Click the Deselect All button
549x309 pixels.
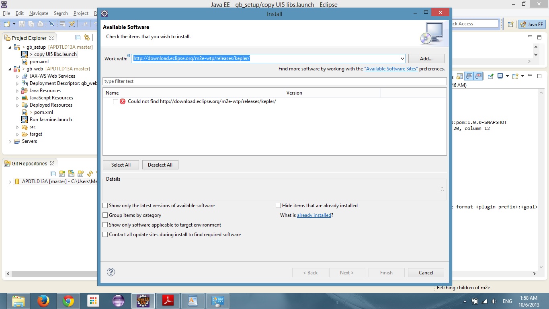click(x=160, y=165)
